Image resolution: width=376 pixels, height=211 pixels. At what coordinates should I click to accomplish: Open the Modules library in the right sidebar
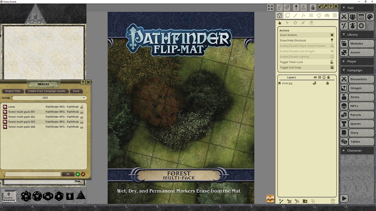[x=357, y=43]
